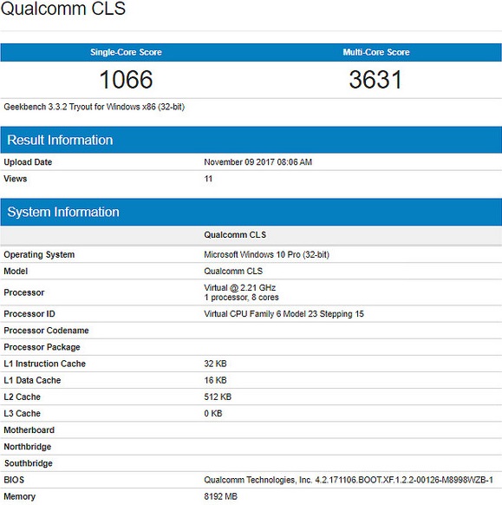Image resolution: width=502 pixels, height=505 pixels.
Task: Select the 512 KB cache value
Action: [x=218, y=397]
